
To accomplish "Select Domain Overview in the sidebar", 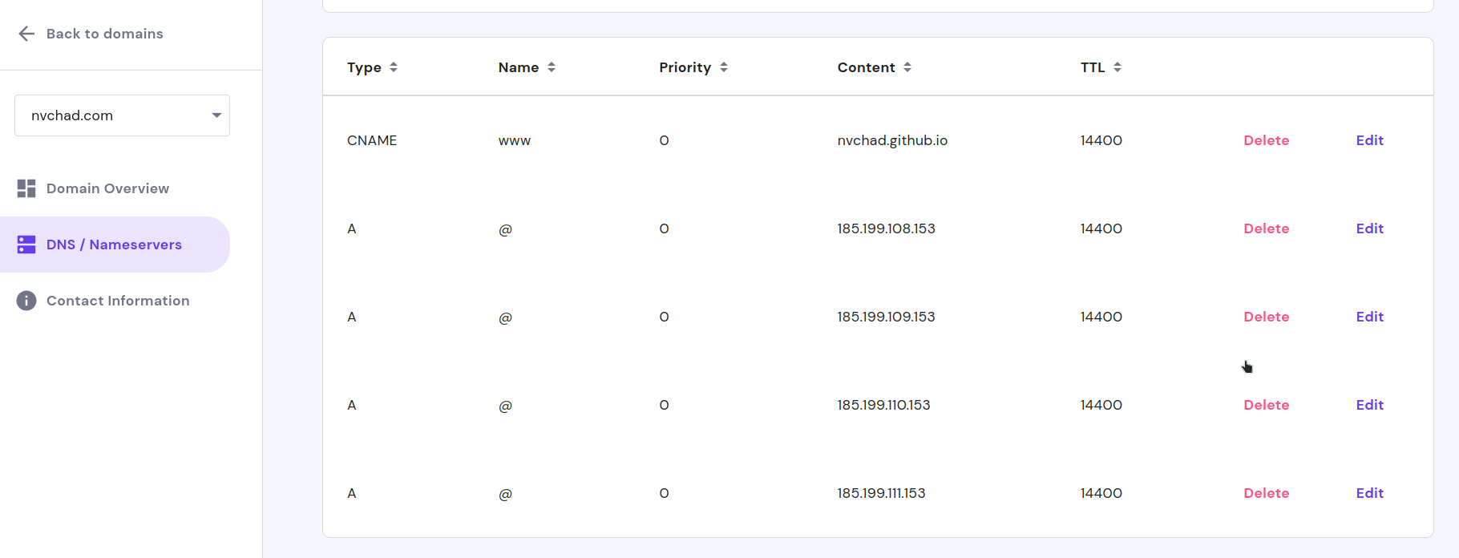I will pos(107,188).
